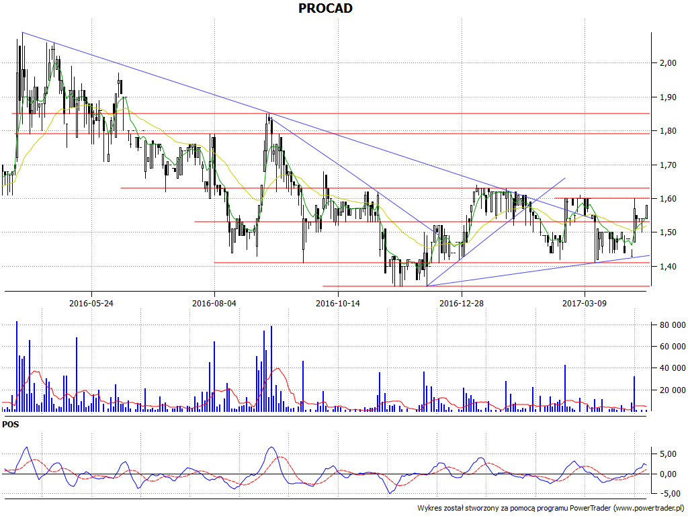Click the 1,60 price axis label
This screenshot has height=516, width=688.
(668, 199)
